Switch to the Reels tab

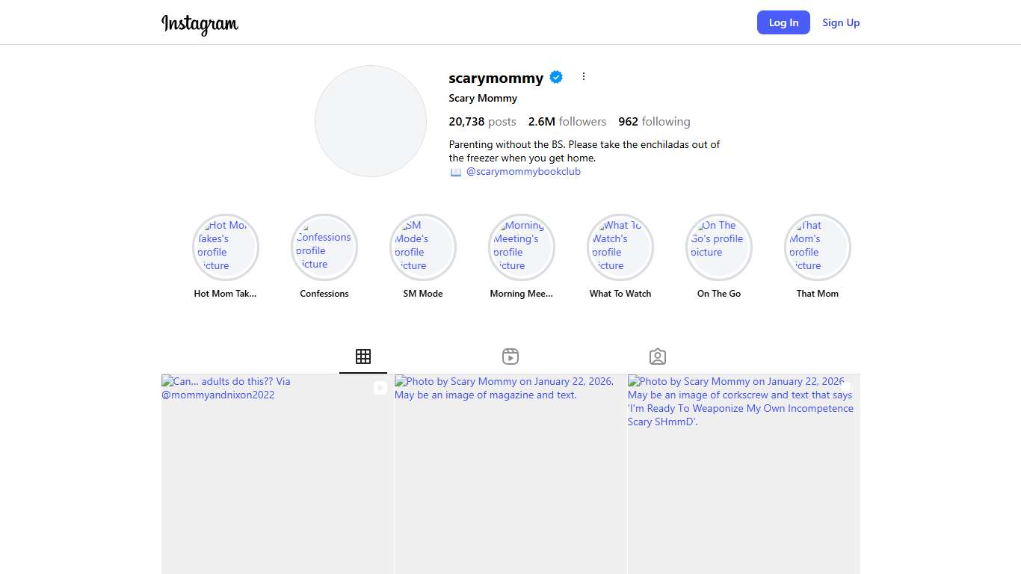[510, 357]
